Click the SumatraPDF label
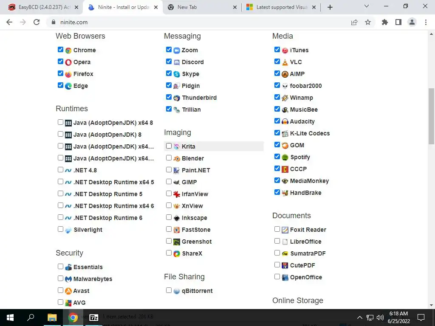 (x=308, y=254)
